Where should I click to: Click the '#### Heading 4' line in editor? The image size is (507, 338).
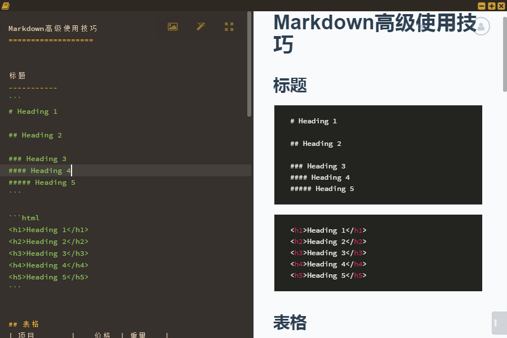point(40,171)
